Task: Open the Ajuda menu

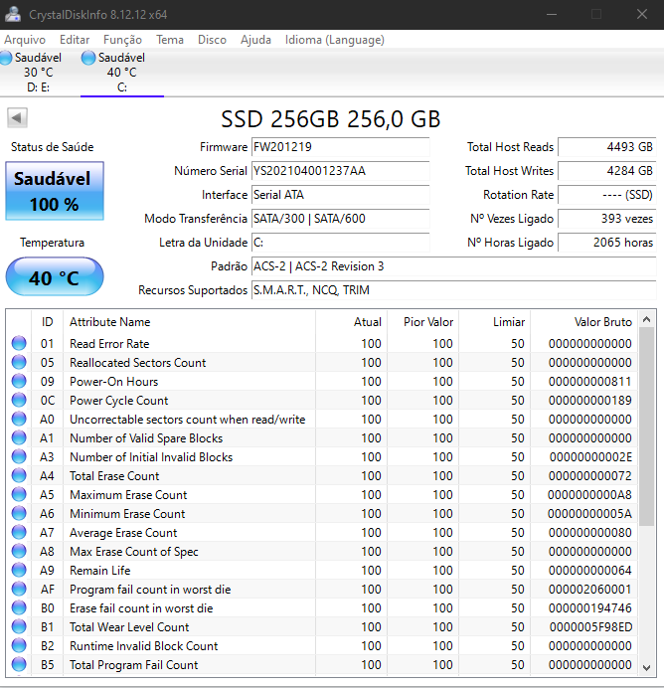Action: coord(255,40)
